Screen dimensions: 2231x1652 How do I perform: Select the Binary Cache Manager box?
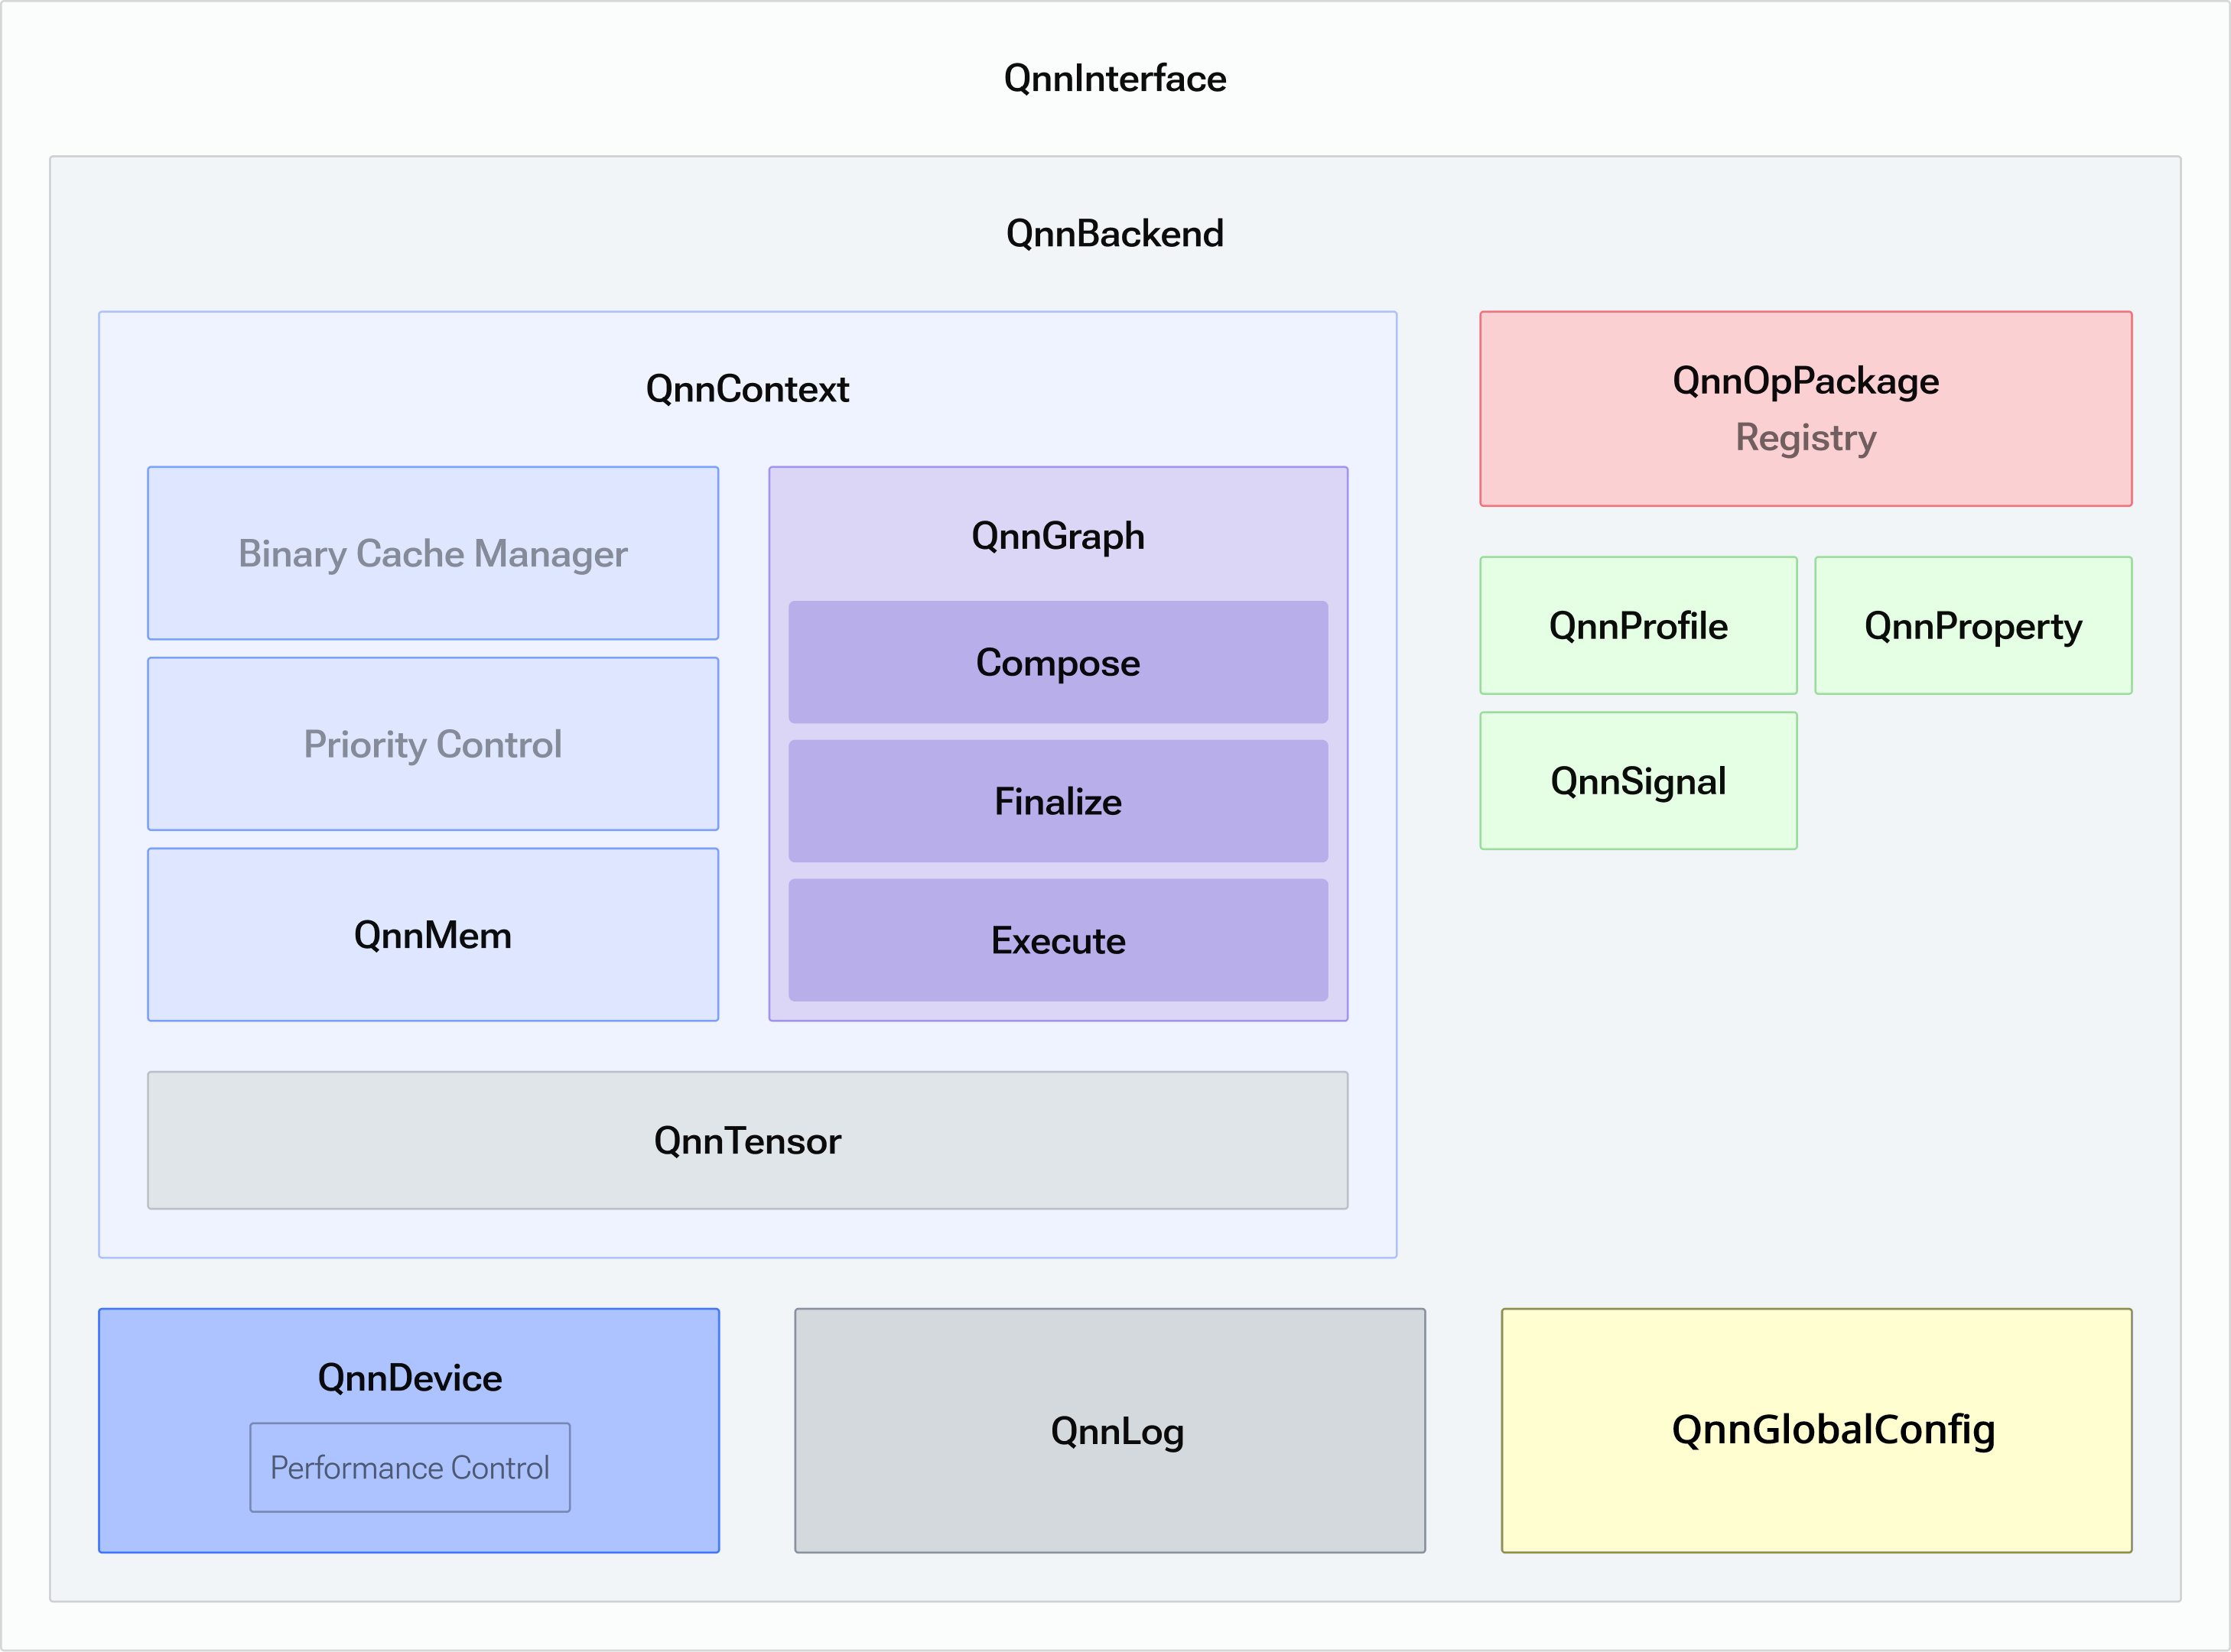coord(432,553)
